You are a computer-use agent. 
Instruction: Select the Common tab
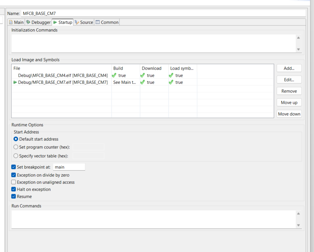(107, 22)
